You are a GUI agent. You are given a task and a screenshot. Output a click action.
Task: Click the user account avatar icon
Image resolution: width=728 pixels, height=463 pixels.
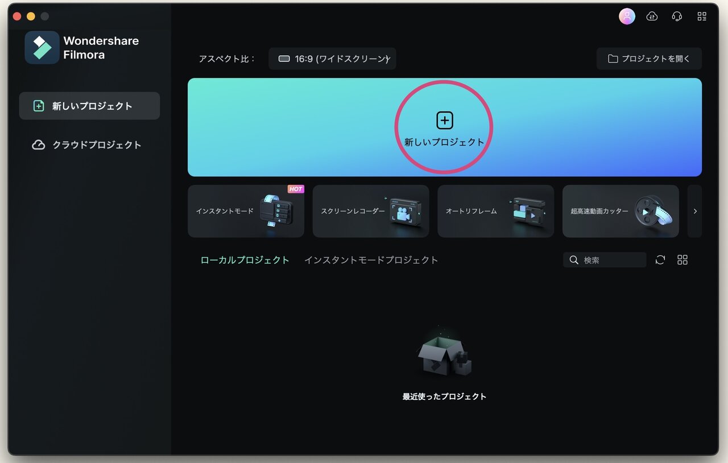click(627, 16)
